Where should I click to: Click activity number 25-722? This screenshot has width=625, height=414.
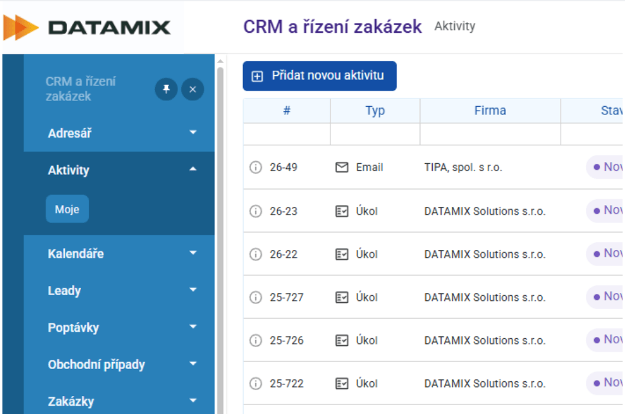click(287, 383)
